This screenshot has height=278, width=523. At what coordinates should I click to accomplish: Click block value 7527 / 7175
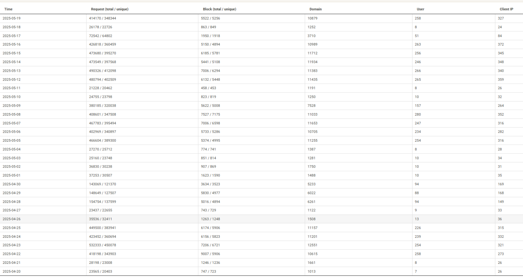tap(210, 115)
